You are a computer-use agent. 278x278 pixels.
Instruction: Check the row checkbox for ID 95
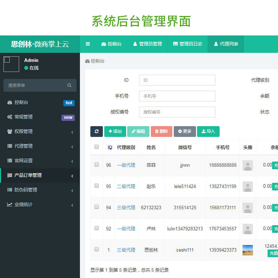click(x=97, y=186)
